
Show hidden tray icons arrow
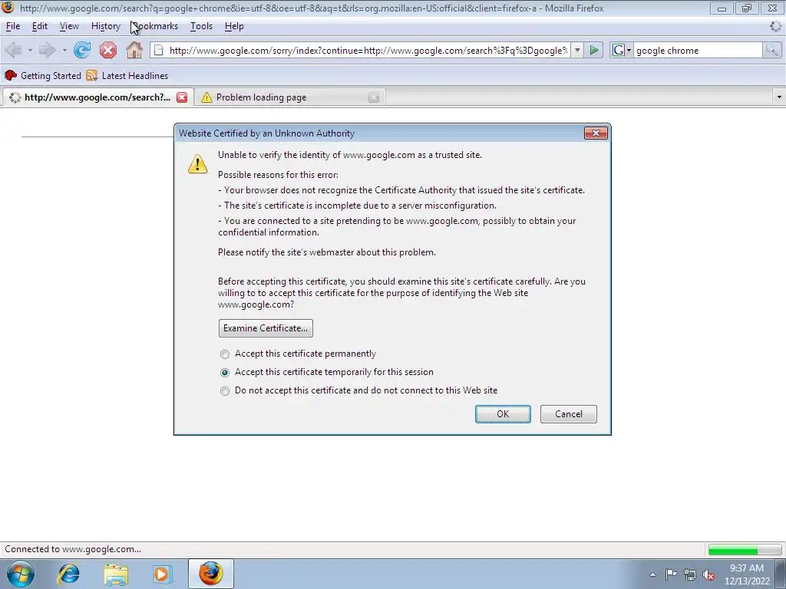pyautogui.click(x=652, y=574)
